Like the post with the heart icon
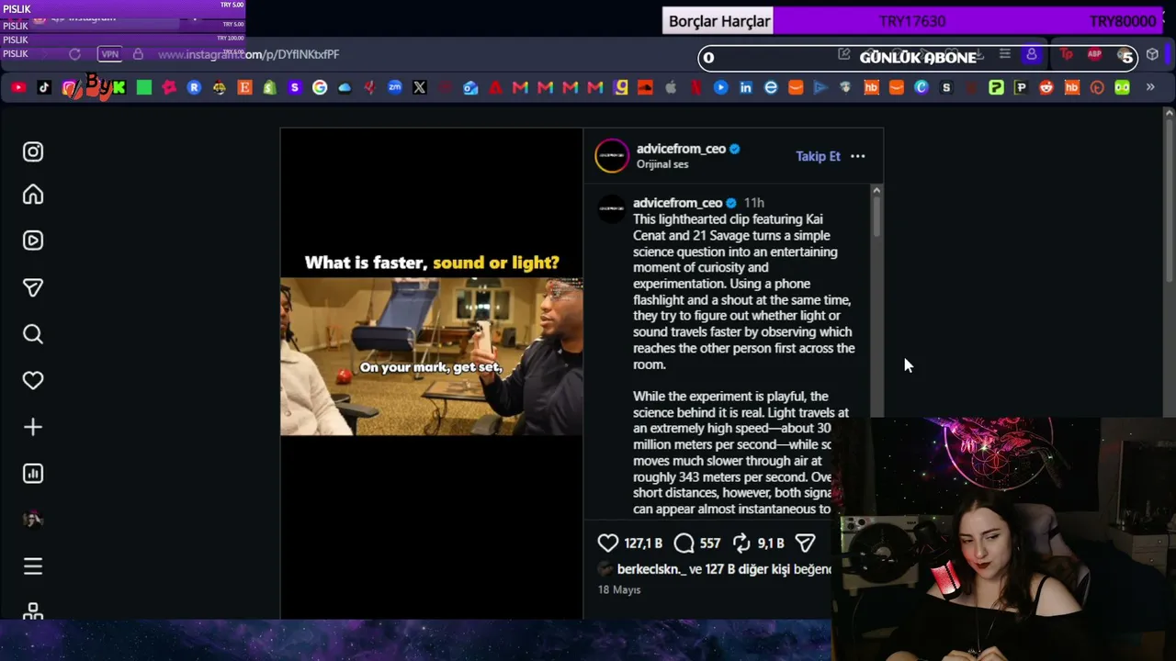Screen dimensions: 1176x661 pos(608,543)
